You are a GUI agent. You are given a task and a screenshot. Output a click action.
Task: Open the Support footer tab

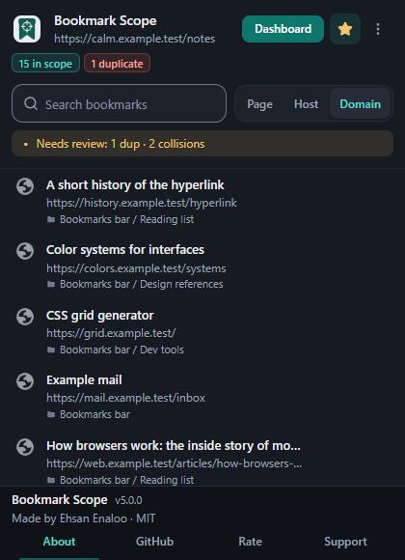coord(345,542)
